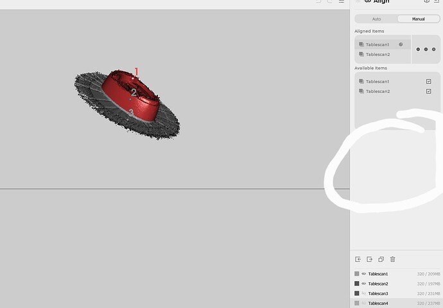
Task: Select Tablescan1 in Aligned Items
Action: 378,45
